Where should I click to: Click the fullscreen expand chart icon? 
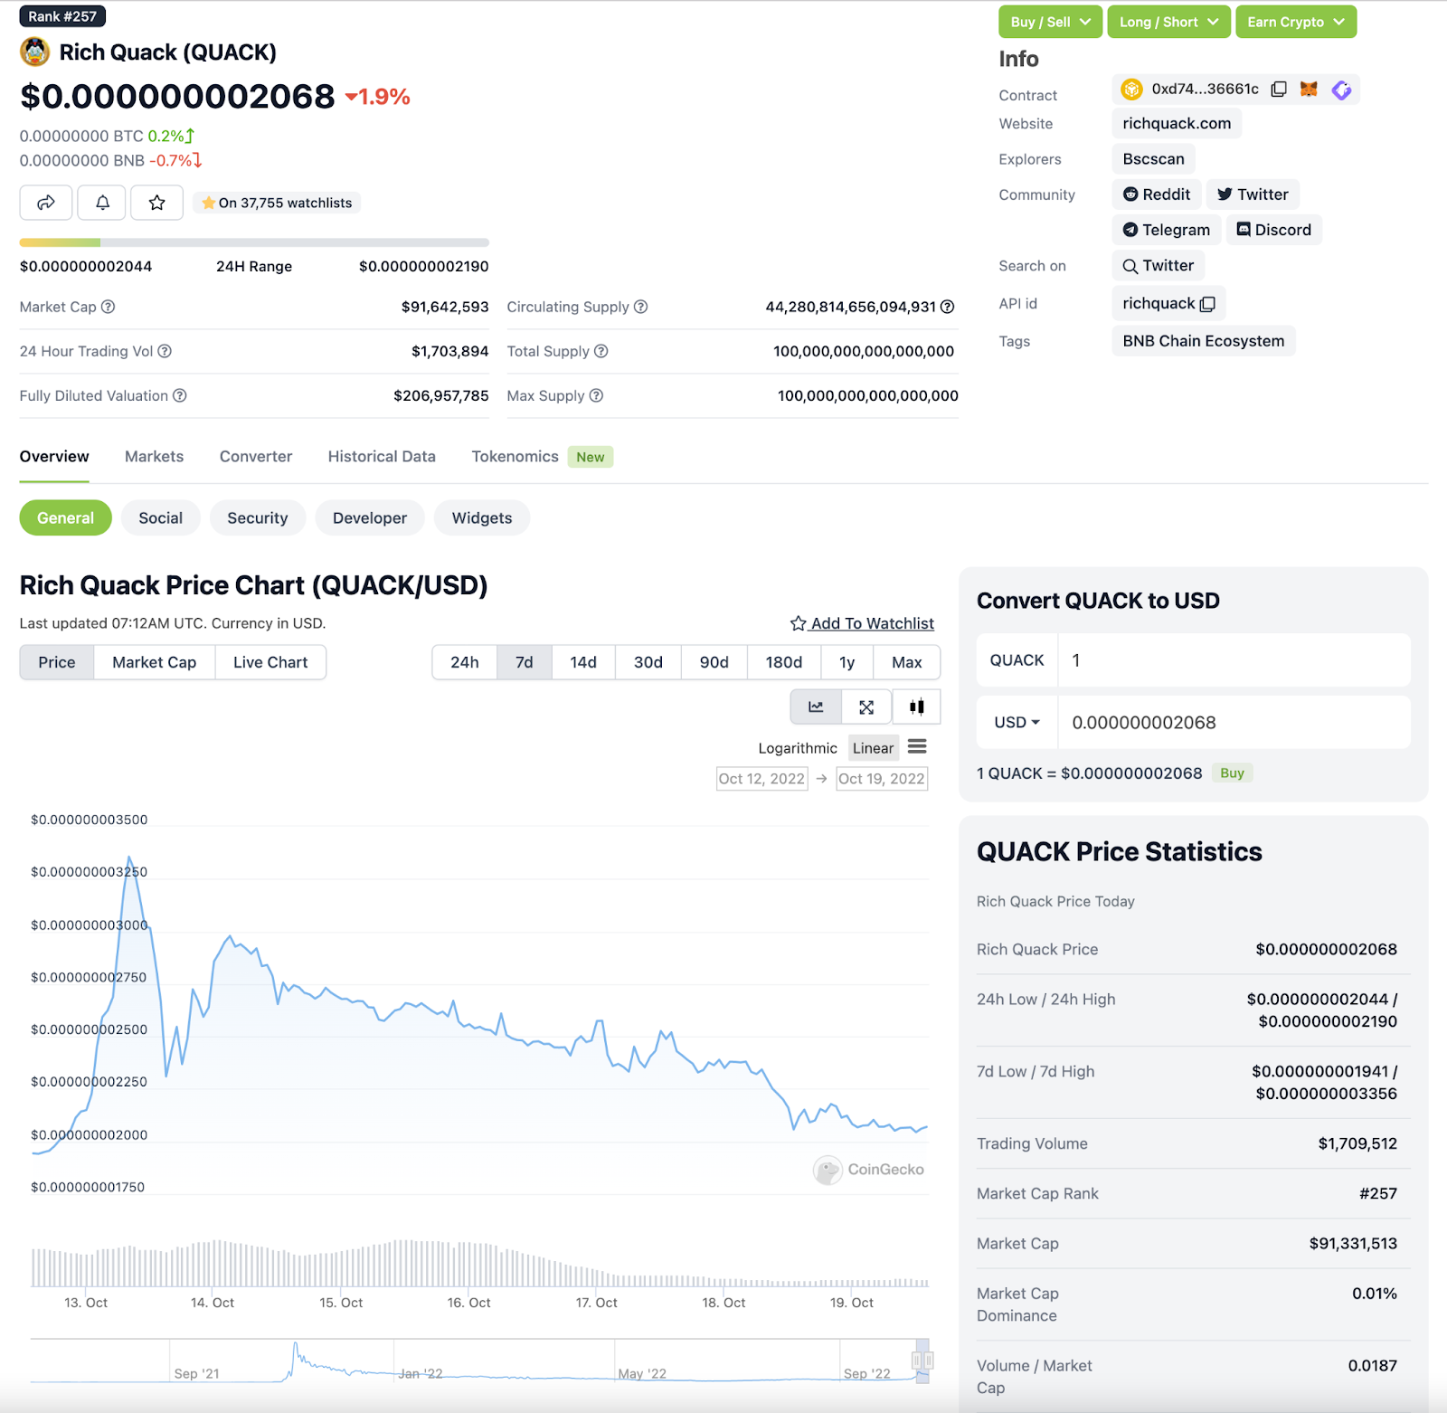[x=866, y=707]
